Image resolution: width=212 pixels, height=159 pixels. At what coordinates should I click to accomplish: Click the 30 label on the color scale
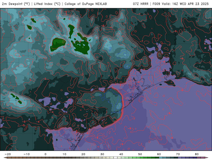pyautogui.click(x=102, y=154)
